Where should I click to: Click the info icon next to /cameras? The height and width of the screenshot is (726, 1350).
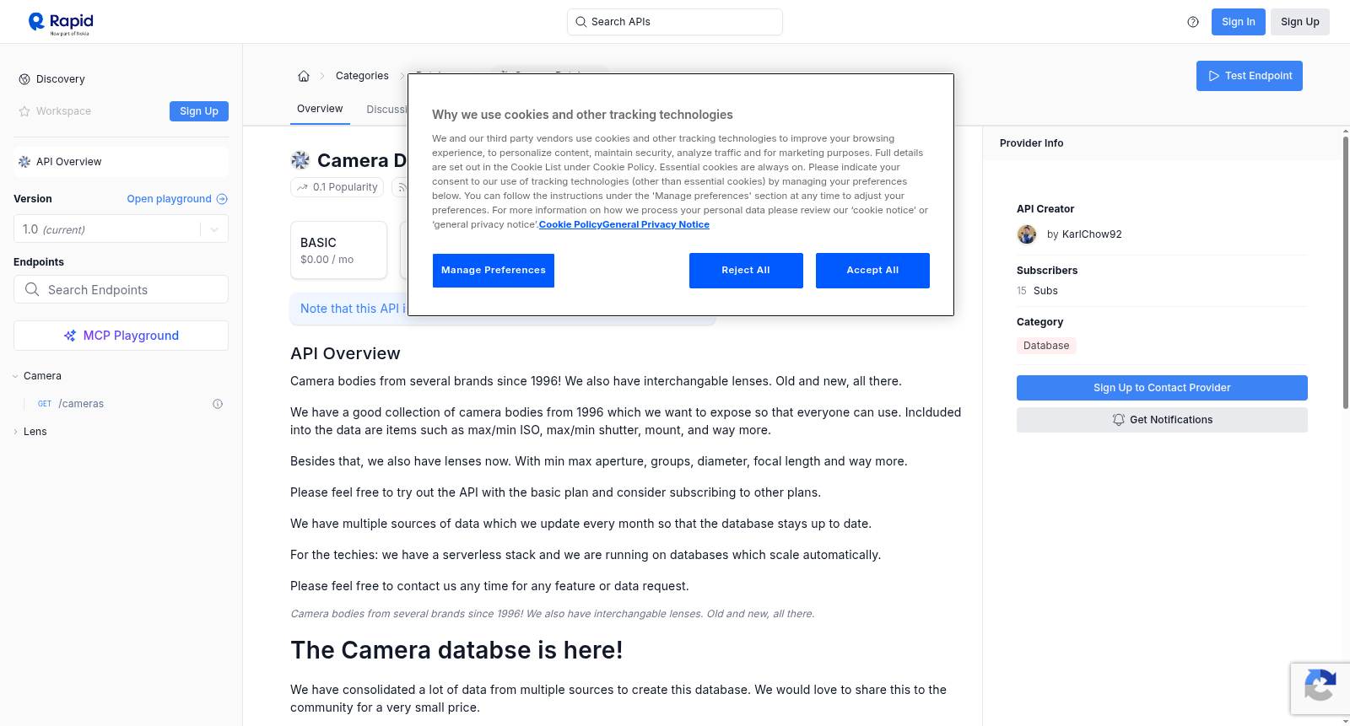pos(218,404)
